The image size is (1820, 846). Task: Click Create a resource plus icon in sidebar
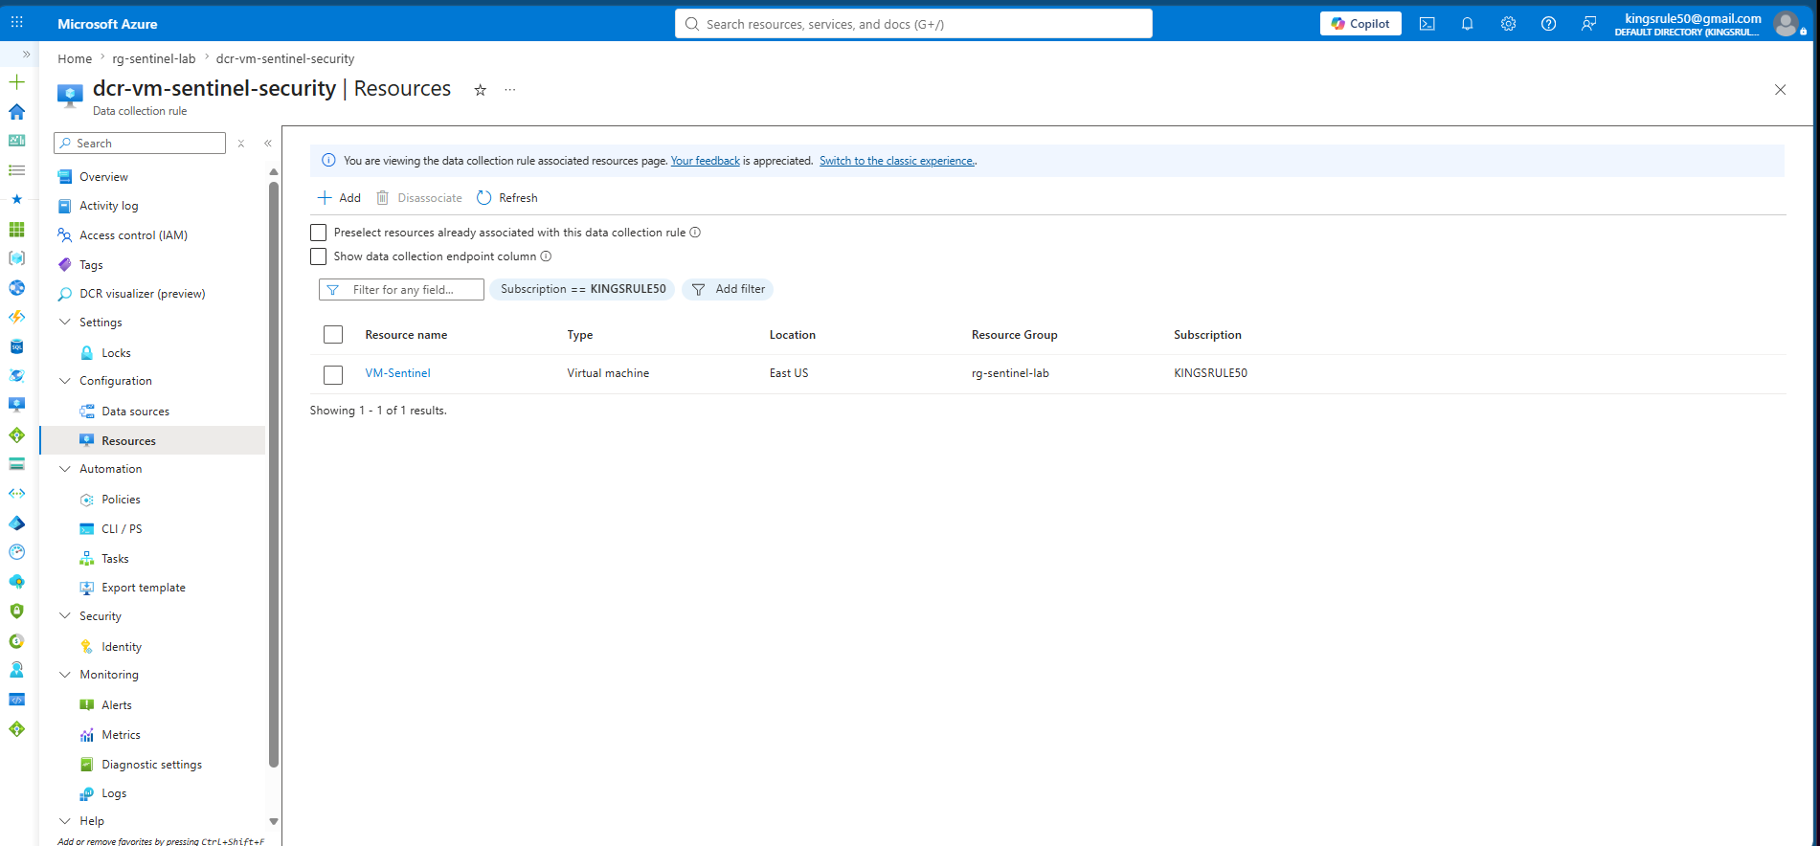16,82
